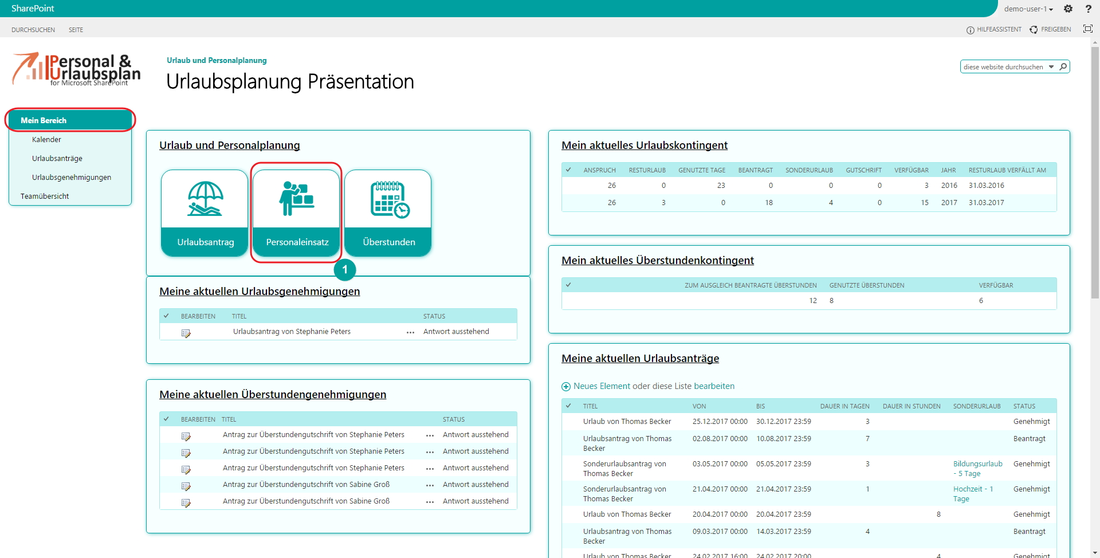Open Hochzeit - 1 Tage link
This screenshot has height=558, width=1100.
point(973,494)
